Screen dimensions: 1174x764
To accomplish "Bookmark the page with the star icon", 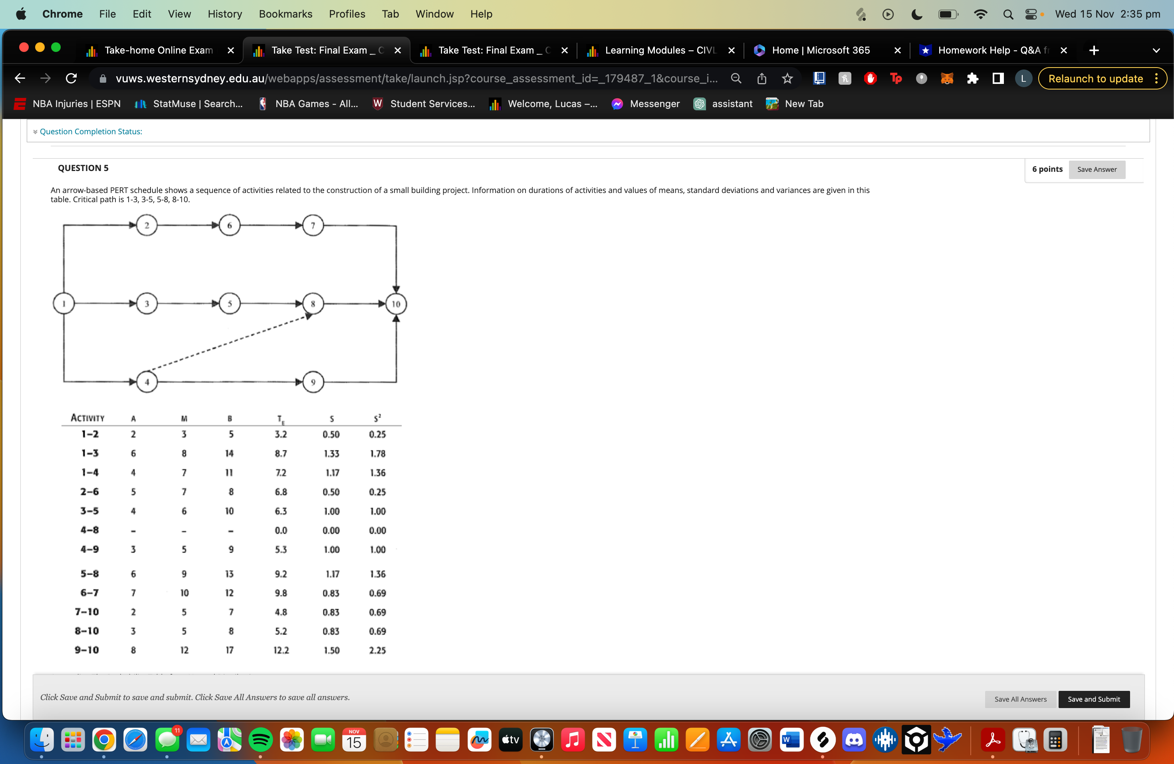I will click(787, 78).
